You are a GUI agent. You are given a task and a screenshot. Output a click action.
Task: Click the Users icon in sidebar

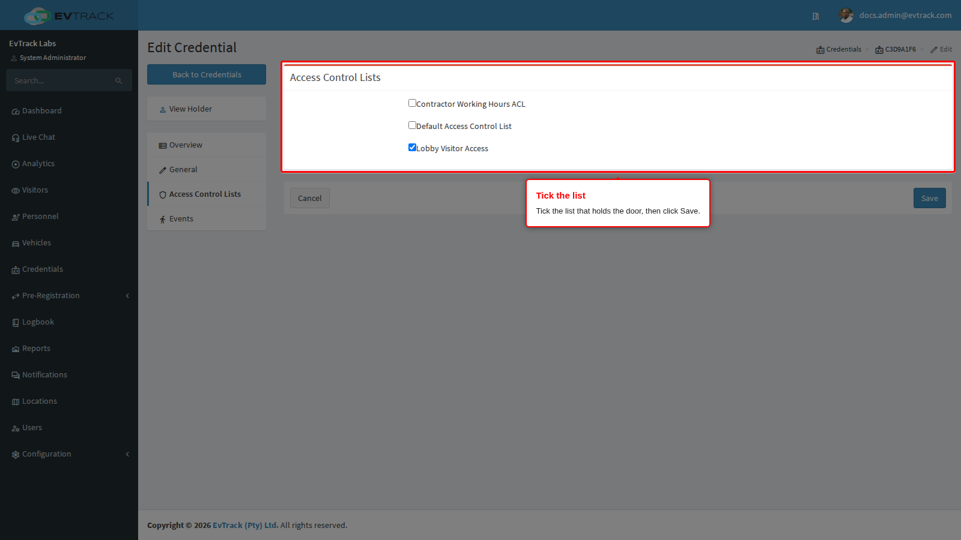16,428
